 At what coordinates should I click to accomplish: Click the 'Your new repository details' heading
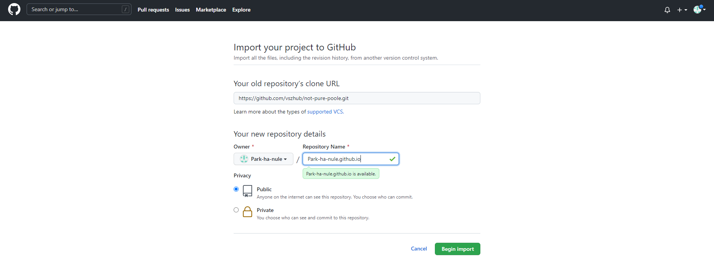pyautogui.click(x=280, y=134)
